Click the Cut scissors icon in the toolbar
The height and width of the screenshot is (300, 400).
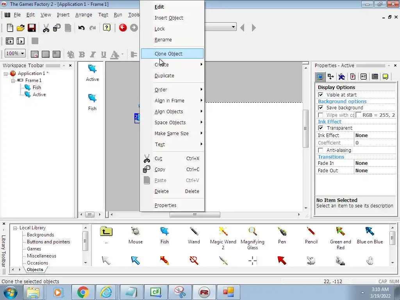[46, 28]
